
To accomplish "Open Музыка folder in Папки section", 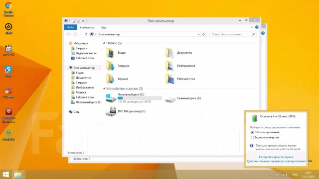I will pyautogui.click(x=117, y=79).
